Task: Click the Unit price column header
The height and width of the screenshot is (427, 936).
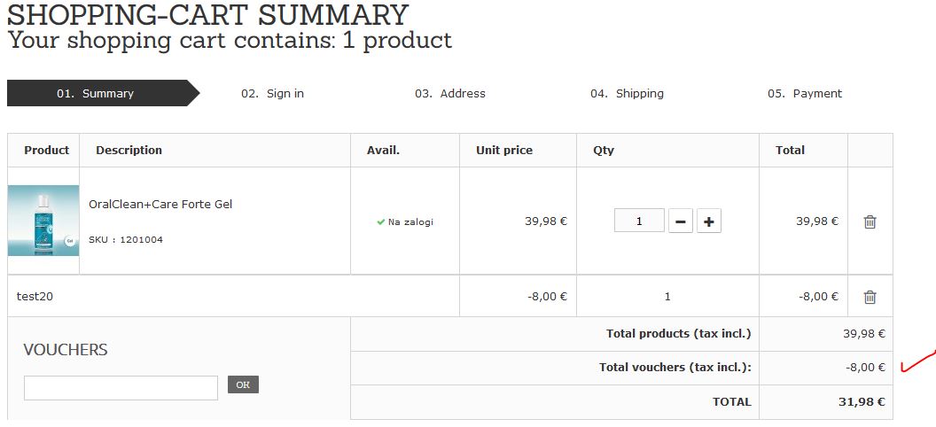Action: (504, 151)
